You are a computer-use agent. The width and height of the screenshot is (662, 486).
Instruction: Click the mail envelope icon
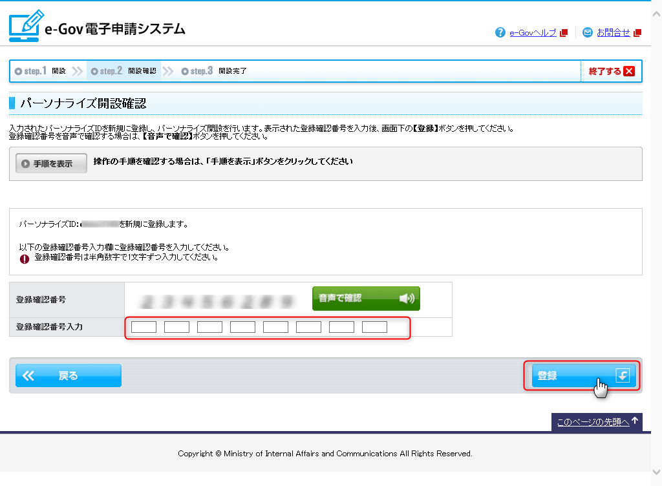587,32
